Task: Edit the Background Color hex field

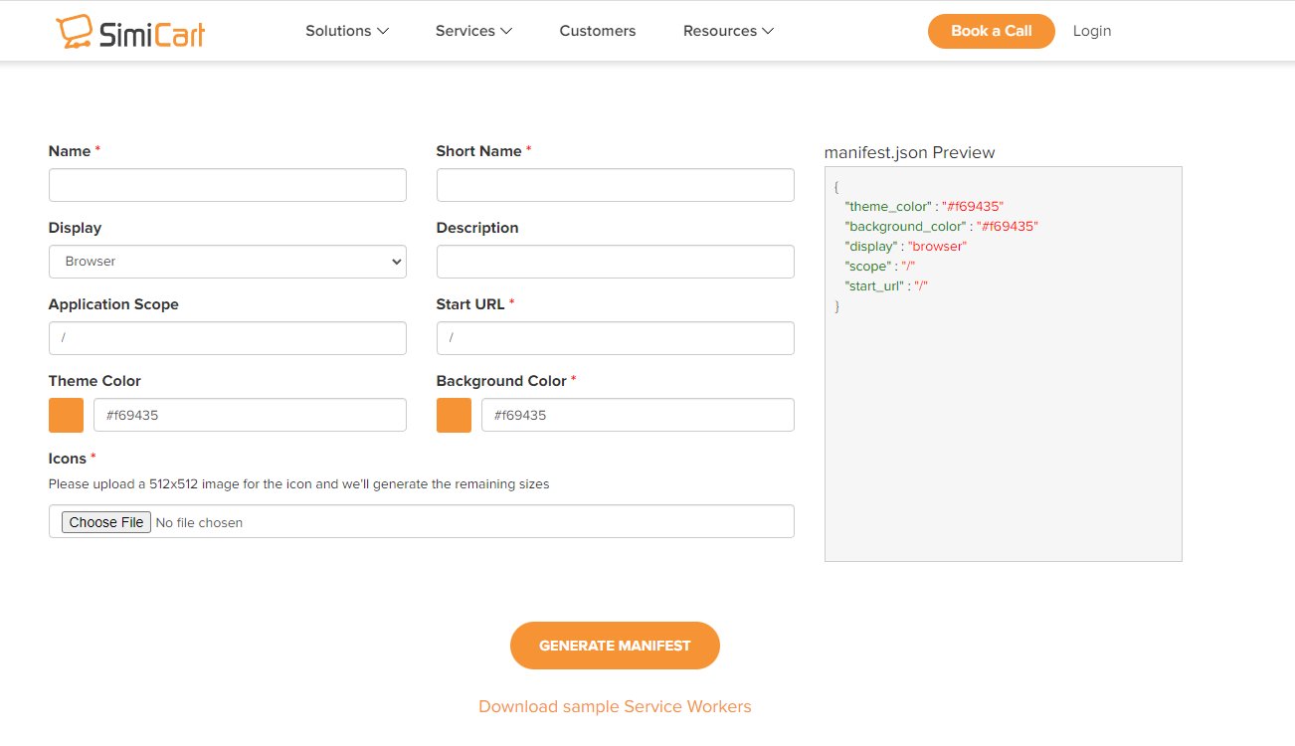Action: tap(638, 416)
